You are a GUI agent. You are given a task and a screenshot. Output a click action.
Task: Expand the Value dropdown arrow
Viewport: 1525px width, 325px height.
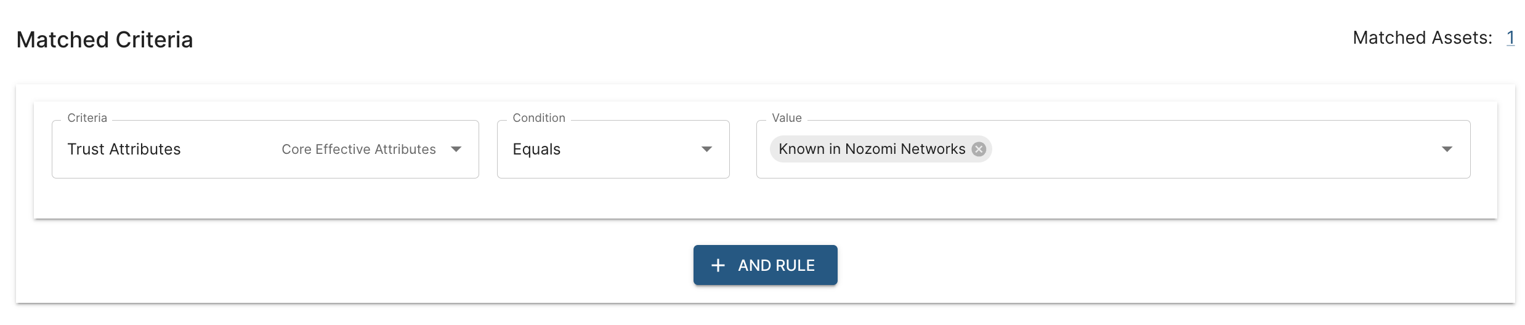[1447, 150]
